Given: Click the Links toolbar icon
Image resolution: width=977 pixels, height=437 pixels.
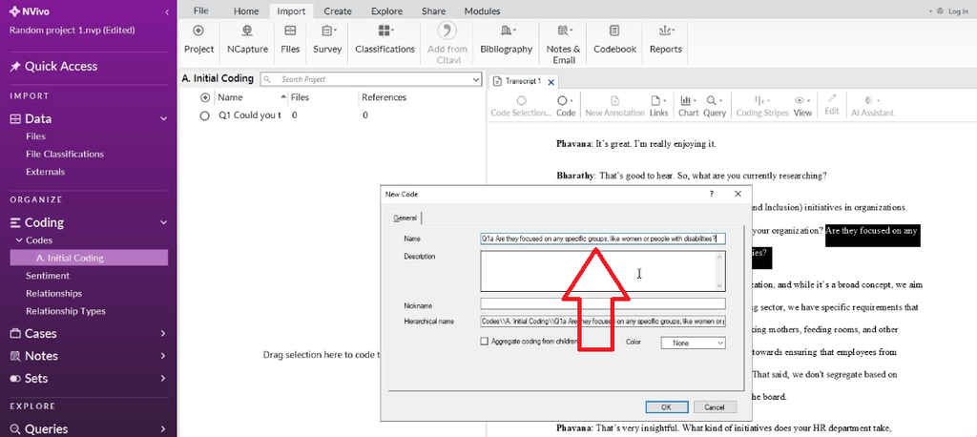Looking at the screenshot, I should tap(658, 106).
